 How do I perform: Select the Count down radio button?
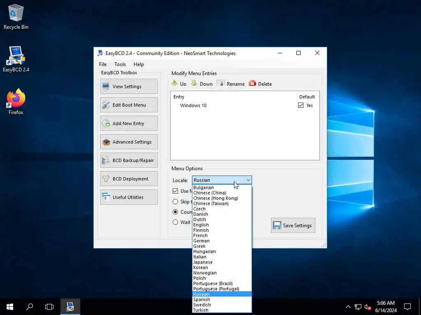click(x=175, y=212)
